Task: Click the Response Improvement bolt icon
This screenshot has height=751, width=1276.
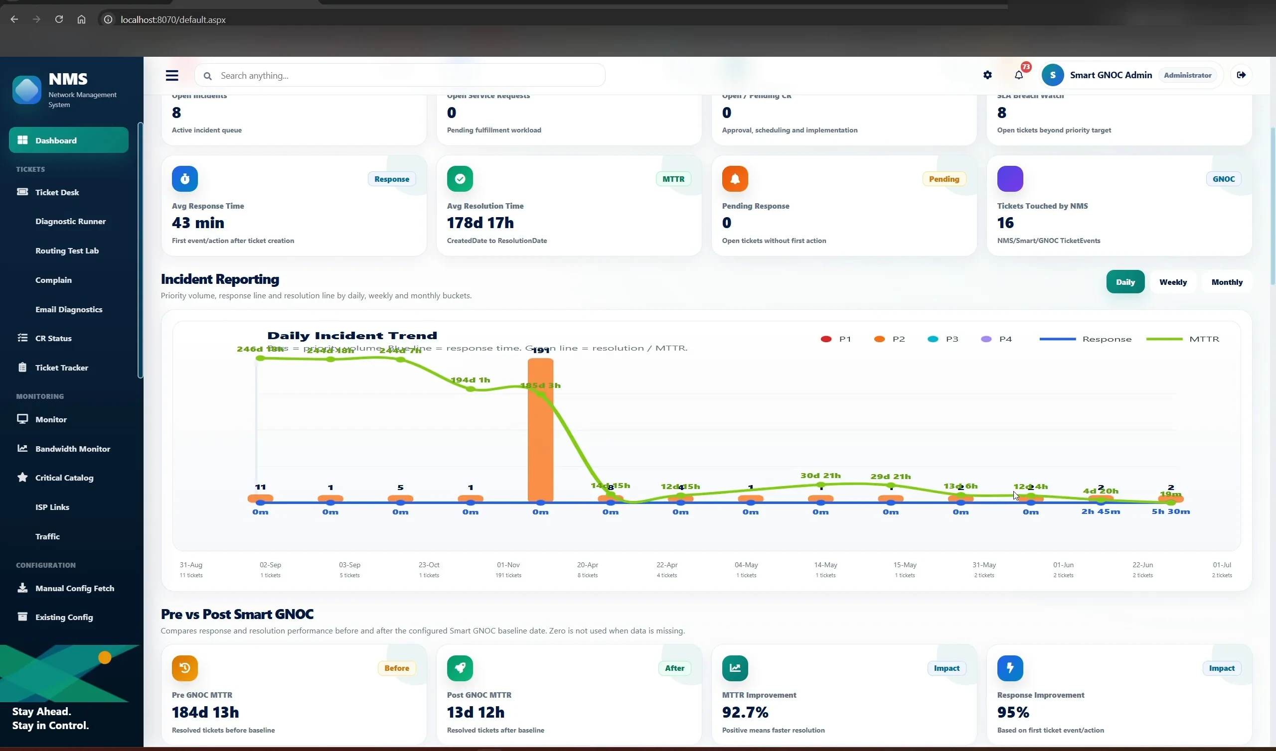Action: [x=1010, y=668]
